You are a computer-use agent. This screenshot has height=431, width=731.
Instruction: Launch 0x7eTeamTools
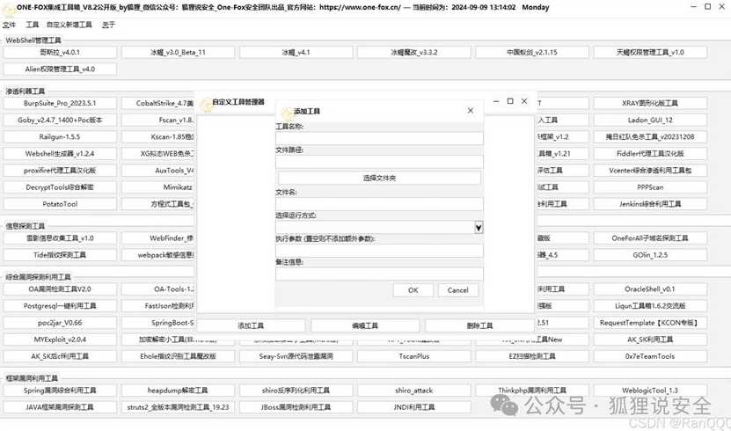[x=650, y=356]
